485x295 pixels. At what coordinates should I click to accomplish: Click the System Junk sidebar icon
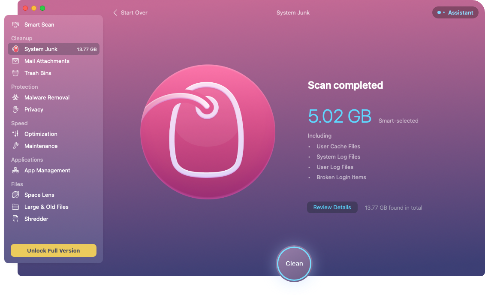pyautogui.click(x=15, y=49)
